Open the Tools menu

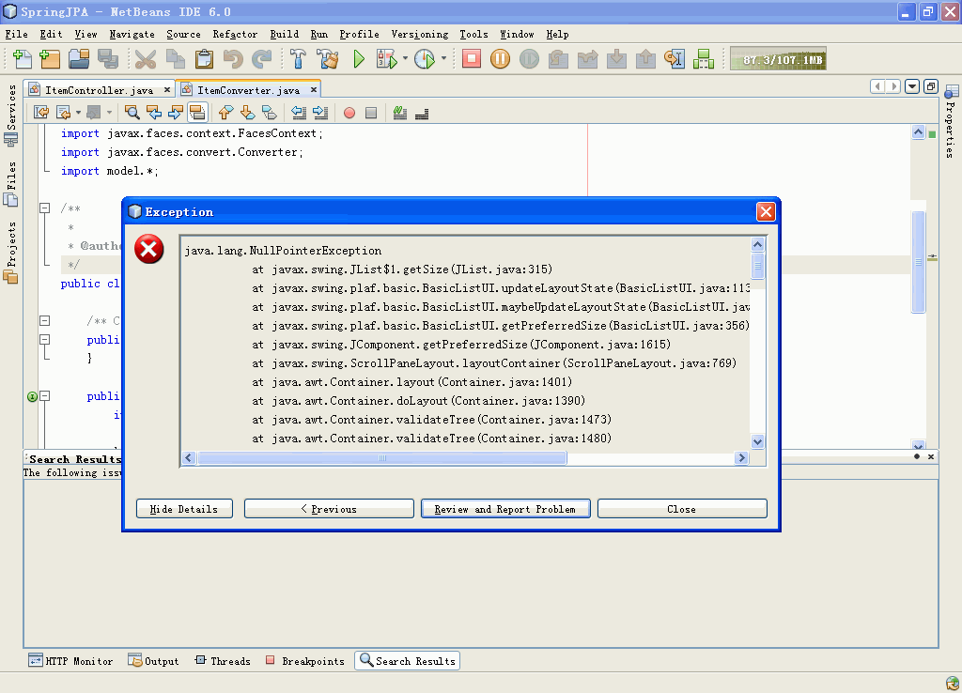tap(473, 35)
